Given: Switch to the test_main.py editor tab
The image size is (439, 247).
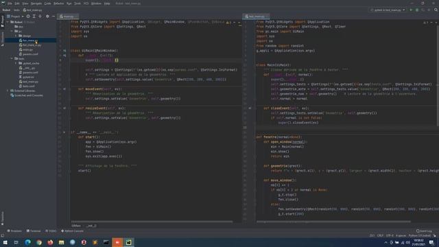Looking at the screenshot, I should click(257, 16).
